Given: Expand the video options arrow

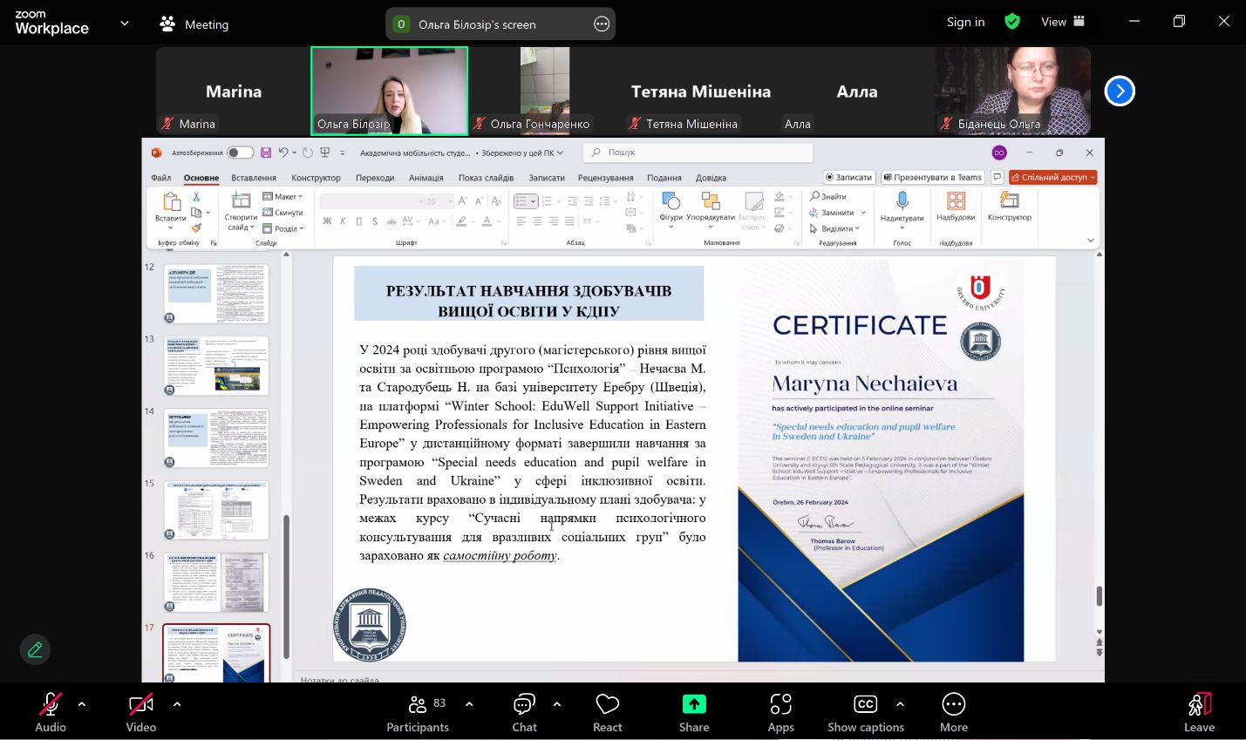Looking at the screenshot, I should coord(177,703).
